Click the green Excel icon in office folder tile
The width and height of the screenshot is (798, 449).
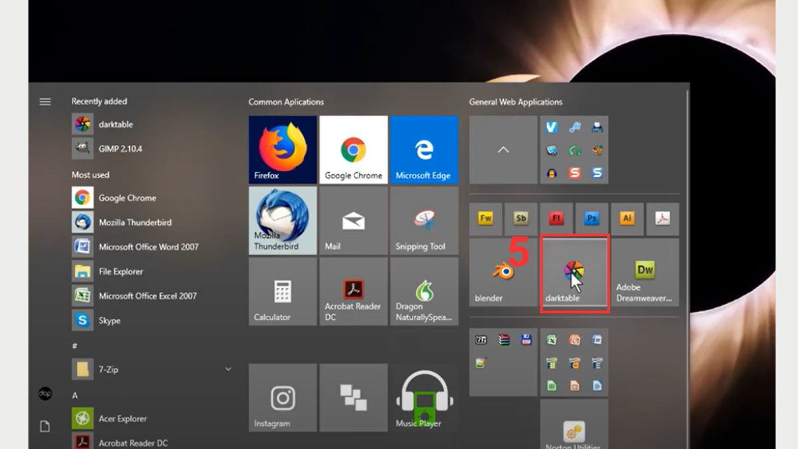[551, 340]
